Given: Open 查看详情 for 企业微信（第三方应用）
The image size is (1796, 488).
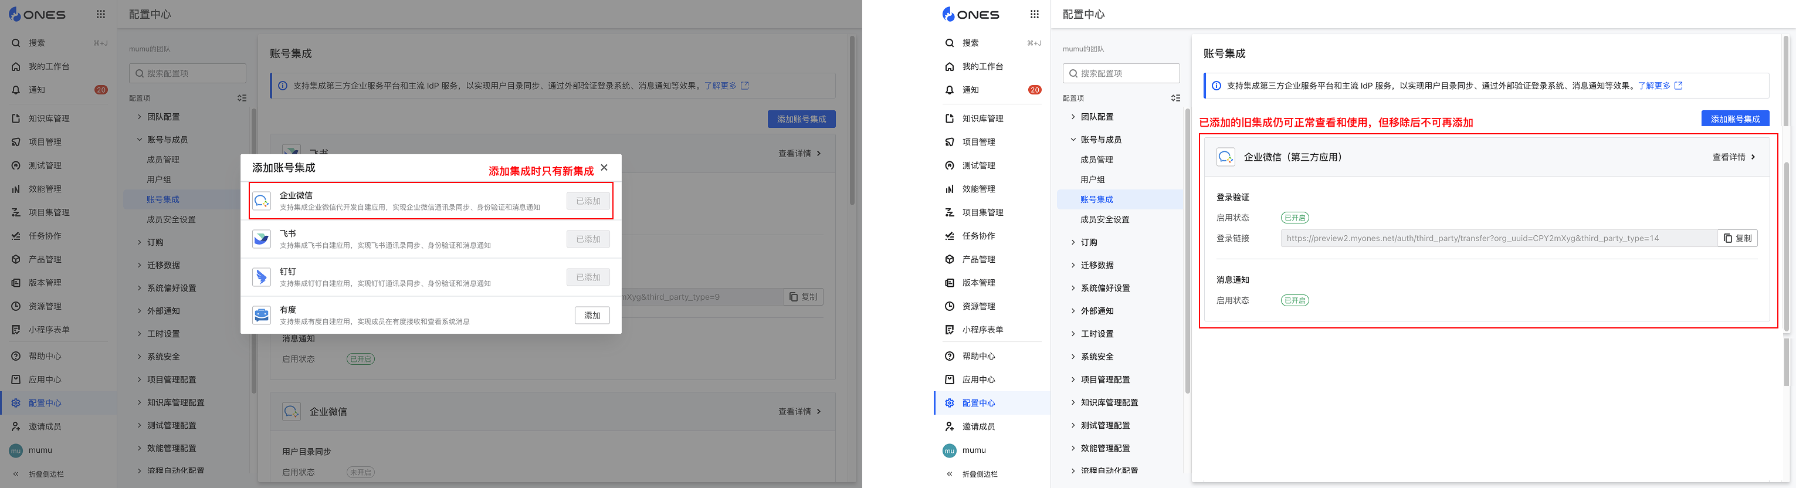Looking at the screenshot, I should point(1733,157).
